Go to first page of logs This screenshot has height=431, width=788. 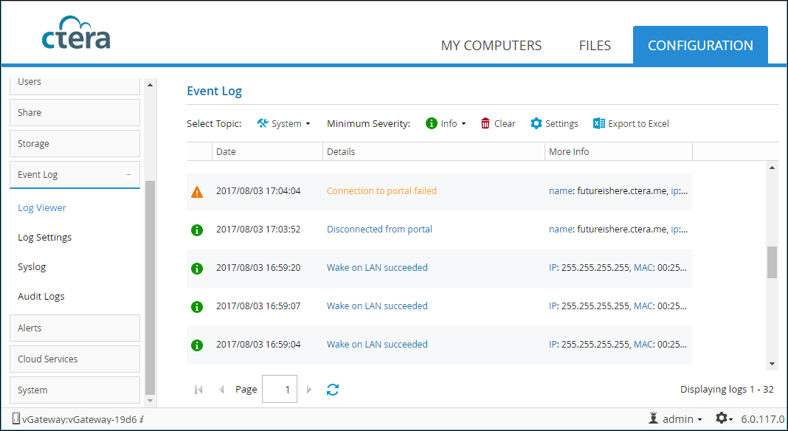[198, 389]
